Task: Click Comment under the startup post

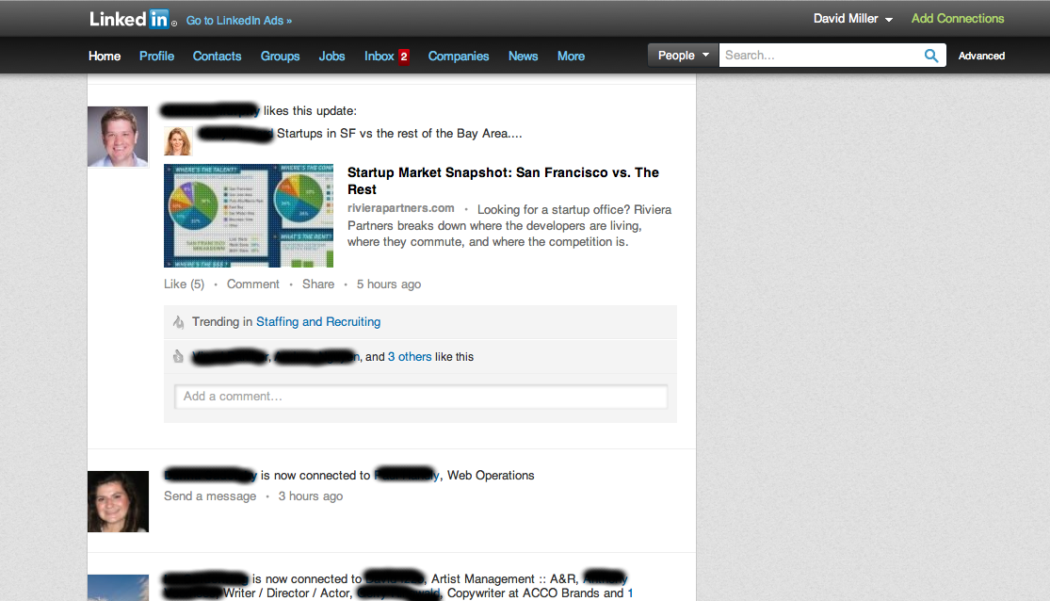Action: 253,284
